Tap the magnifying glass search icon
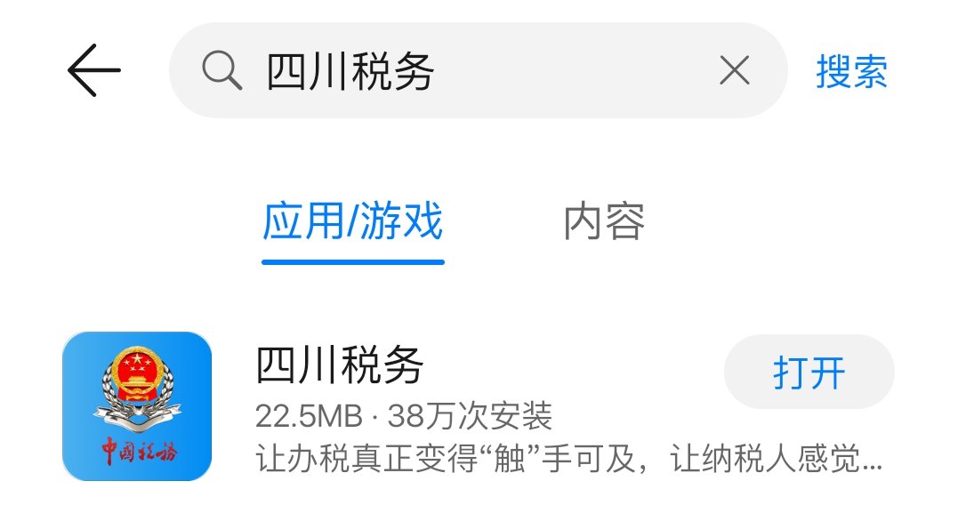958x513 pixels. 221,71
